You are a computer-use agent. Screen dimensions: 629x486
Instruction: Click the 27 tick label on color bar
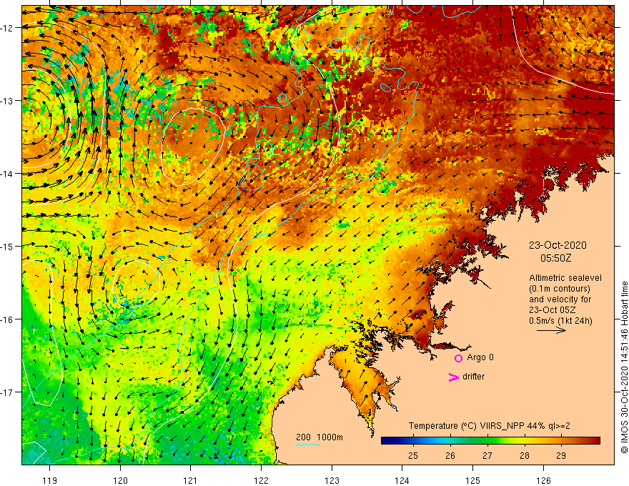coord(487,455)
